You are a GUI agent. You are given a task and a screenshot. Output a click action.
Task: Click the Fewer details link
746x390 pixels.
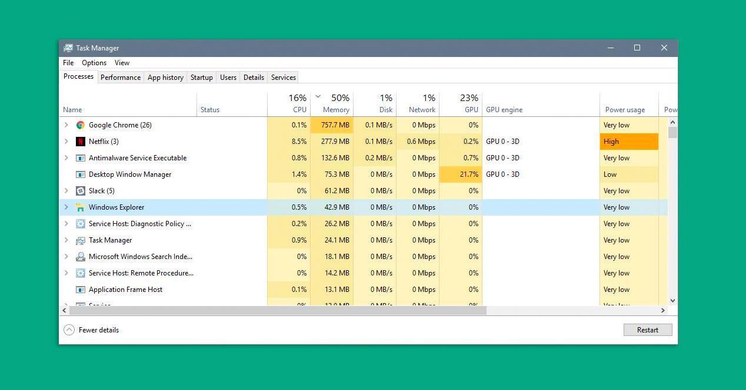tap(99, 330)
